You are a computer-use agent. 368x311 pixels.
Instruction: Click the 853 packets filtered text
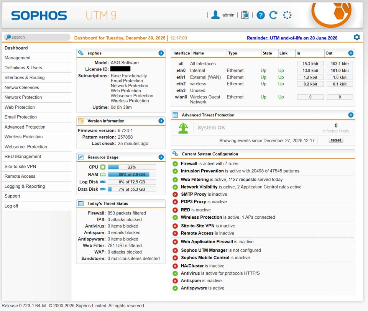tap(127, 213)
